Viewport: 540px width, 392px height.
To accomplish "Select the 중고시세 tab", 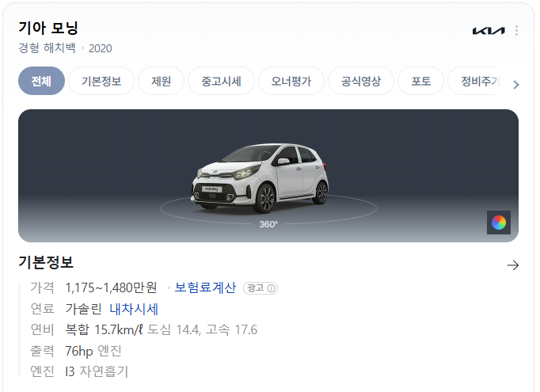I will 221,81.
